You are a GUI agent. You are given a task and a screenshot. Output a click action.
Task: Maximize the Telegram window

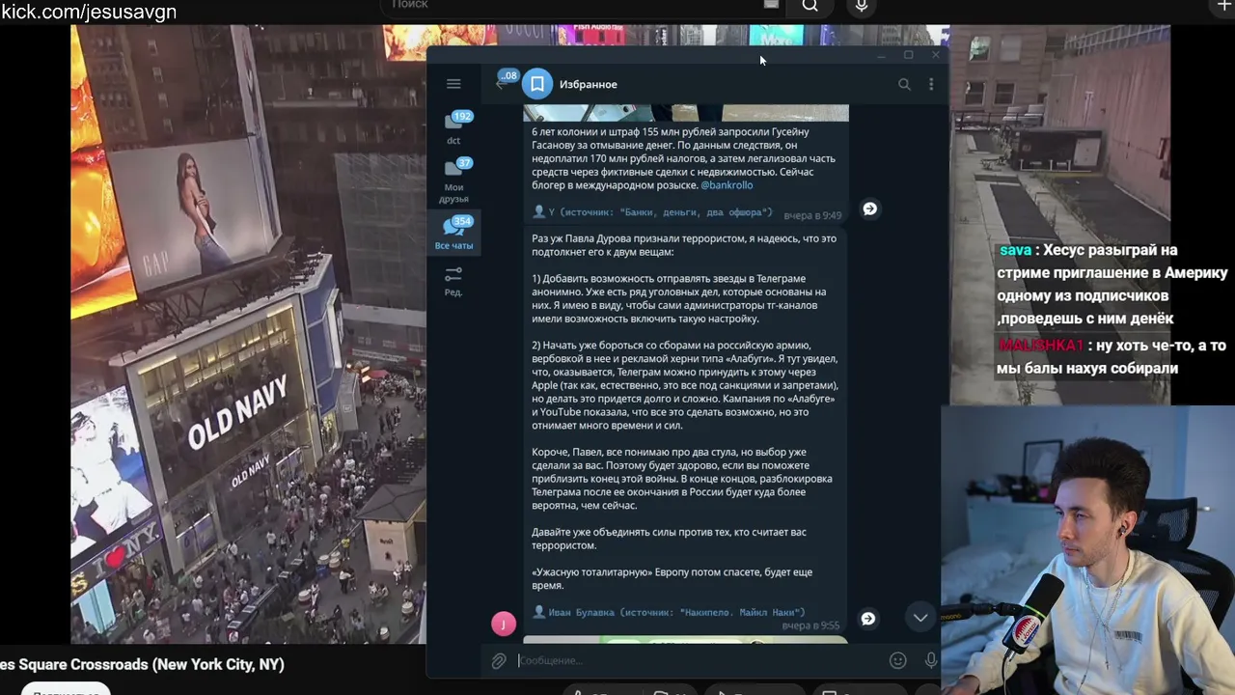[908, 56]
